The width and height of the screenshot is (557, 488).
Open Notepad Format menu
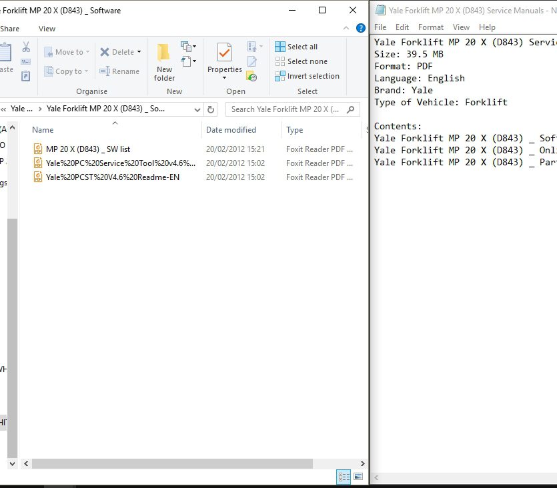(431, 27)
